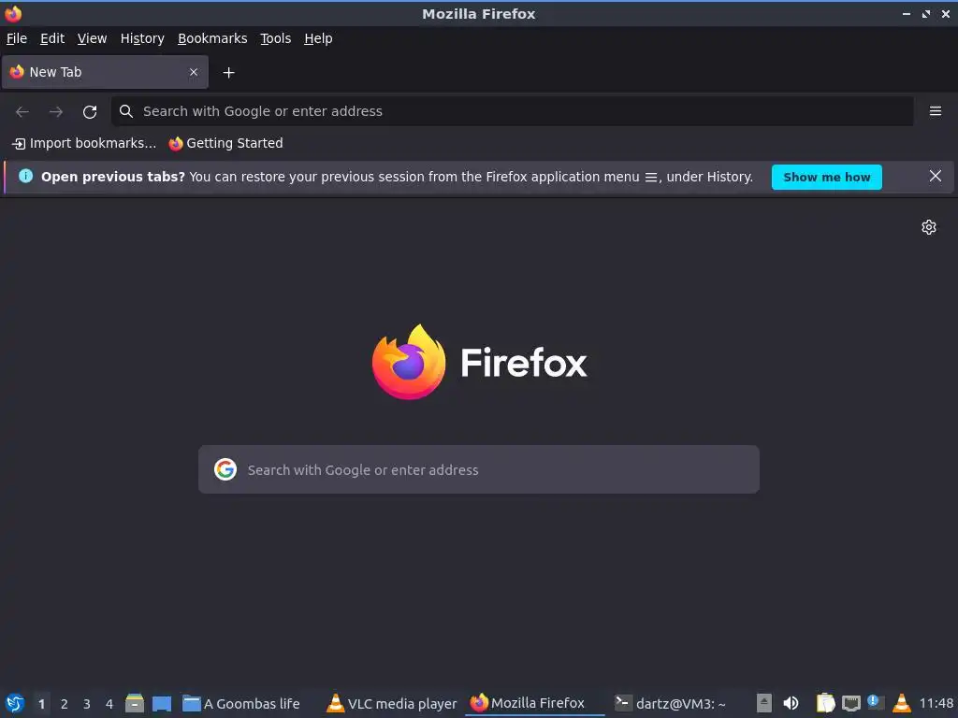This screenshot has width=958, height=718.
Task: Open the clipboard manager tray icon
Action: [x=825, y=703]
